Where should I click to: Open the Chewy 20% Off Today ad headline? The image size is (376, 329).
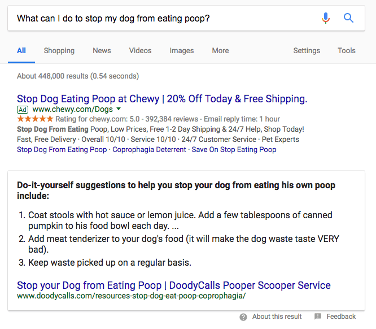click(x=162, y=99)
